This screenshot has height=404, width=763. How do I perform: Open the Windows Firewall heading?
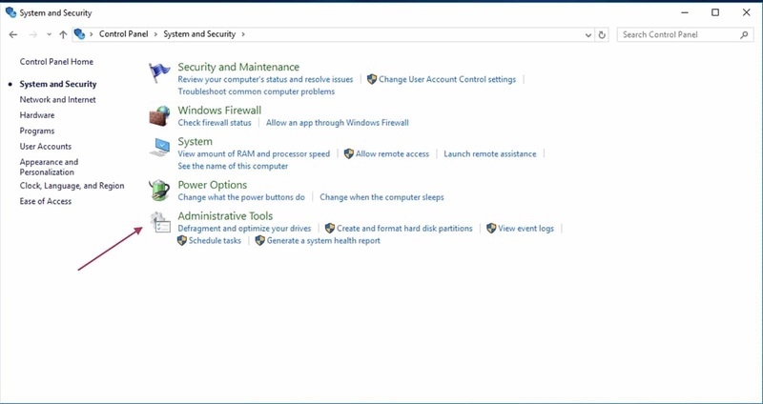(219, 111)
